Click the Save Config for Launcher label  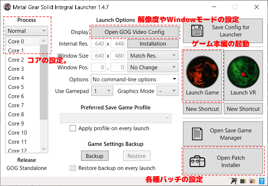(230, 31)
